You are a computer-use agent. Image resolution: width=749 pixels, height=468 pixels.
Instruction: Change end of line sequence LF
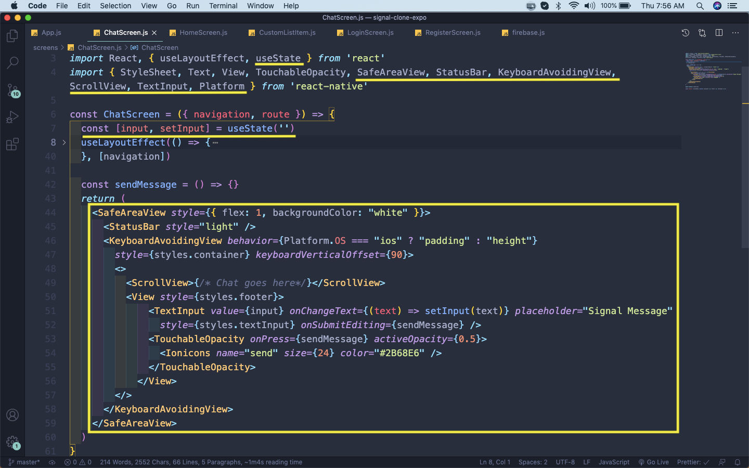click(x=587, y=462)
